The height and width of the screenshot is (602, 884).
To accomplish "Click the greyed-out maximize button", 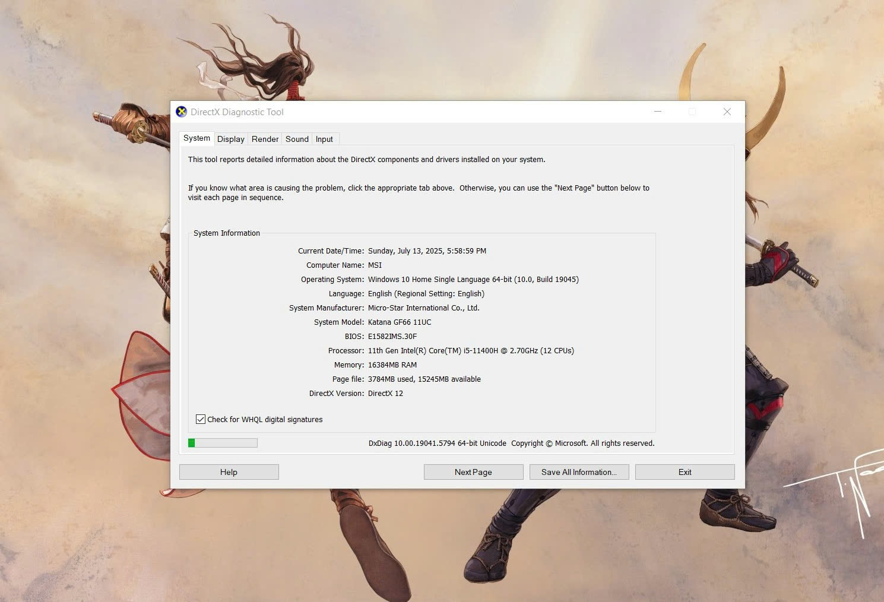I will (692, 112).
